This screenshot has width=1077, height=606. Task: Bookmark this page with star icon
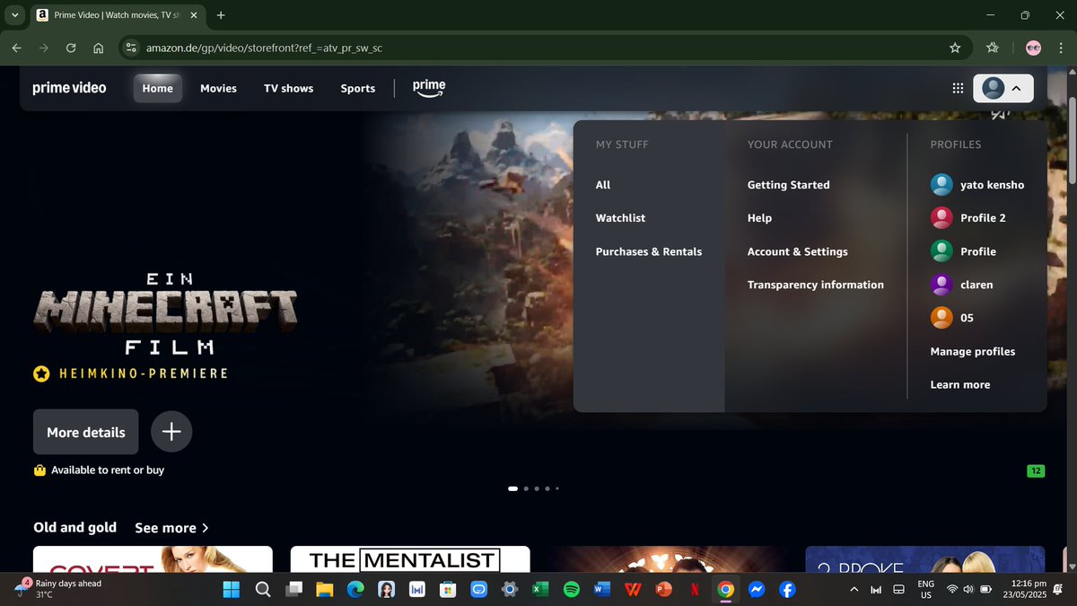click(x=955, y=48)
